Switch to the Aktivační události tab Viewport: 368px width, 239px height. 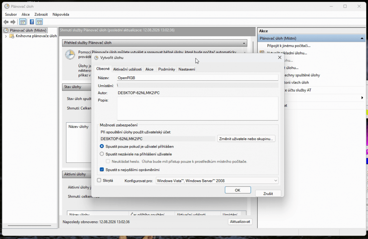(x=127, y=69)
